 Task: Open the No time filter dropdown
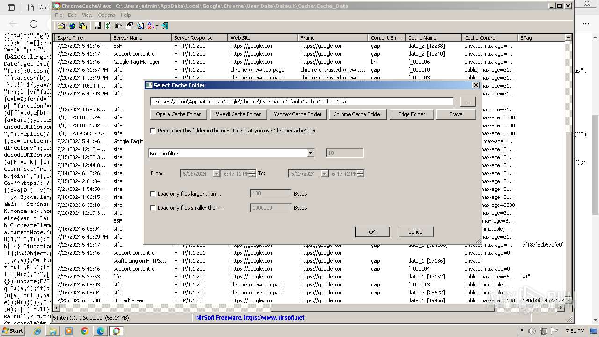tap(310, 154)
